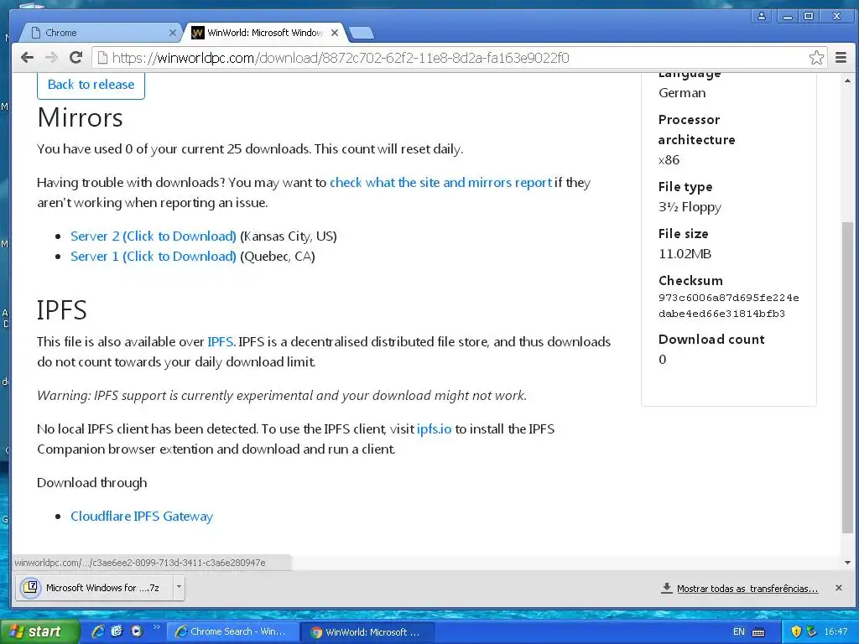The width and height of the screenshot is (859, 644).
Task: Bookmark this page with the star icon
Action: pos(816,58)
